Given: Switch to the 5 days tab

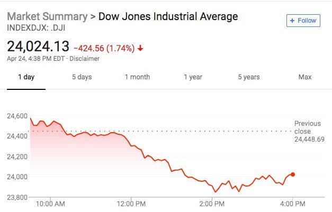Looking at the screenshot, I should (x=82, y=77).
